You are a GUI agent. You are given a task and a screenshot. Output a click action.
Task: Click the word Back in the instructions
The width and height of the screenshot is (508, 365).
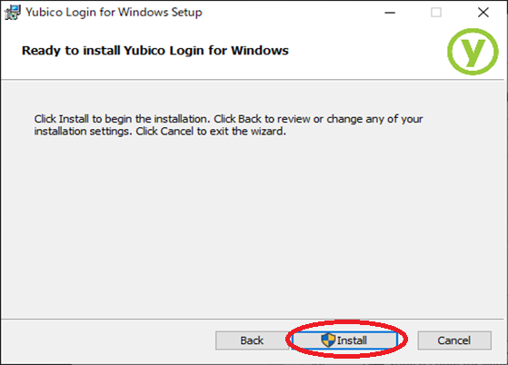250,119
